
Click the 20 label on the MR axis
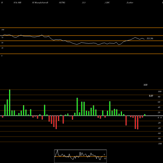[159, 112]
